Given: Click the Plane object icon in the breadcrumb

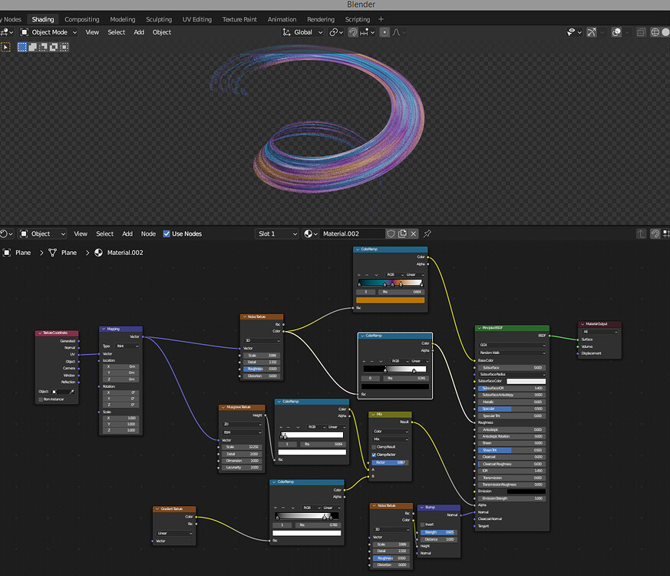Looking at the screenshot, I should click(6, 253).
